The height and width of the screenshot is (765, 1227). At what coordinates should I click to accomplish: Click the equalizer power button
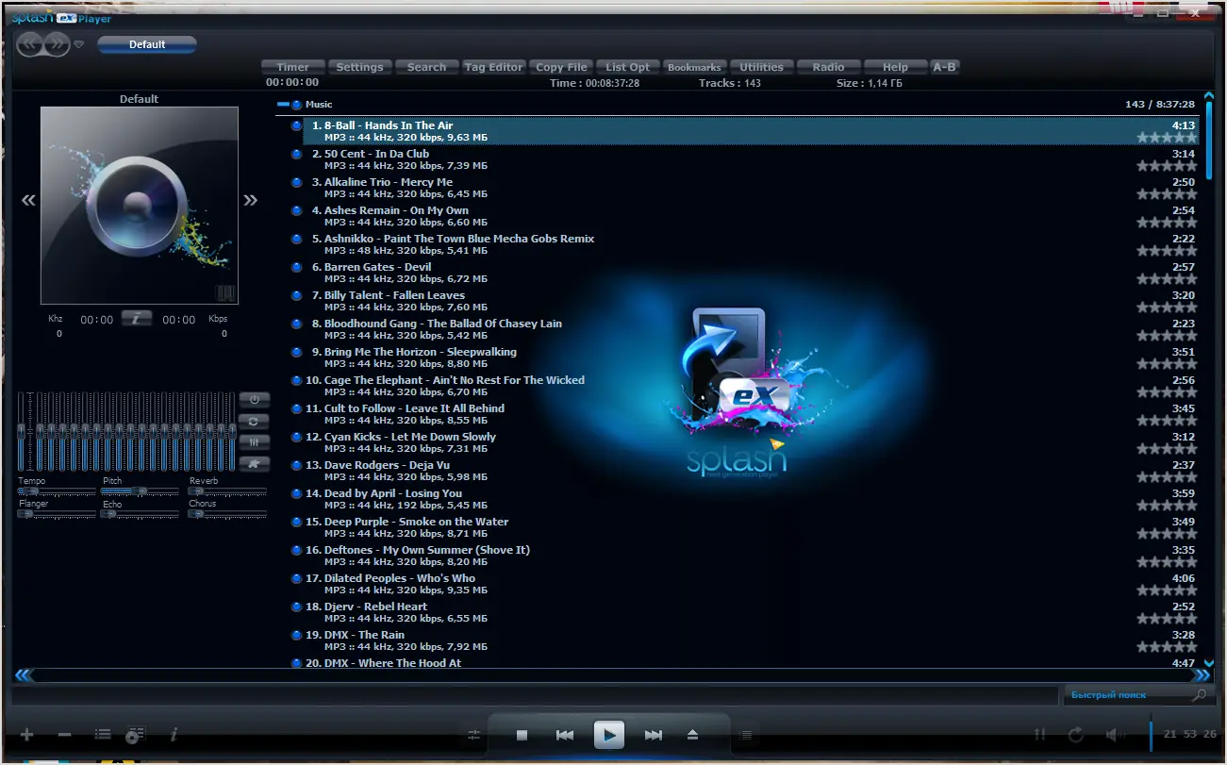pos(255,399)
